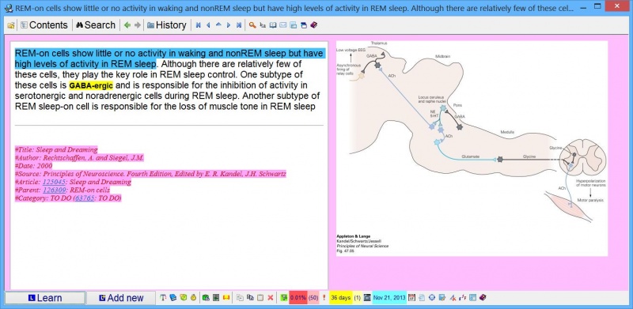Click the envelope mail icon
Image resolution: width=633 pixels, height=309 pixels.
tap(283, 25)
